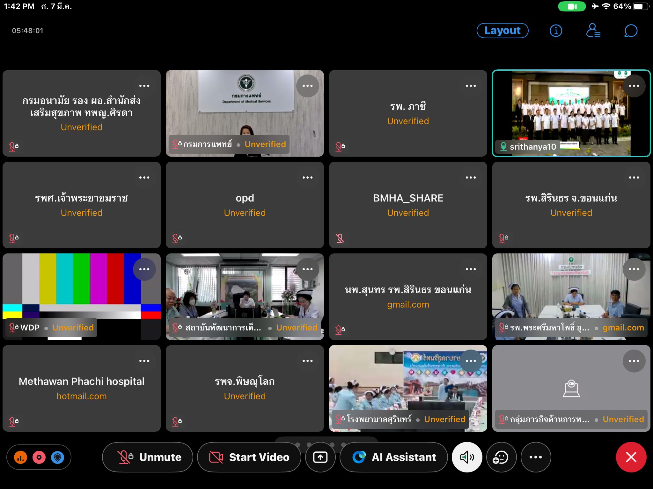Open the participants list icon

tap(593, 31)
